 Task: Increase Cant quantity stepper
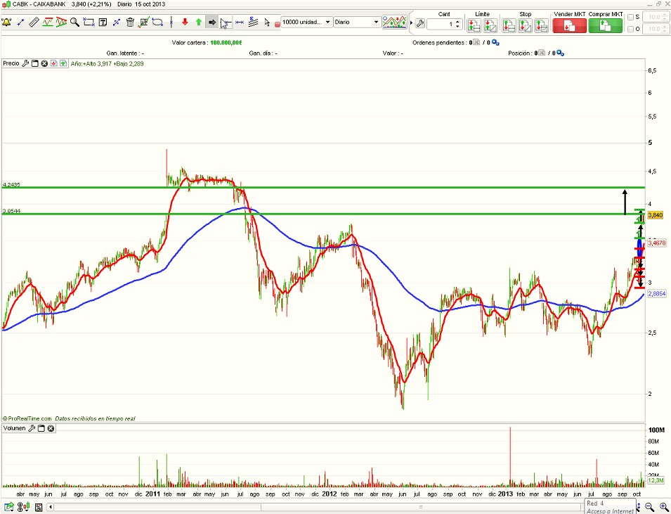coord(458,22)
